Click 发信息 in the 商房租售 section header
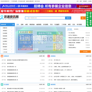 point(87,85)
